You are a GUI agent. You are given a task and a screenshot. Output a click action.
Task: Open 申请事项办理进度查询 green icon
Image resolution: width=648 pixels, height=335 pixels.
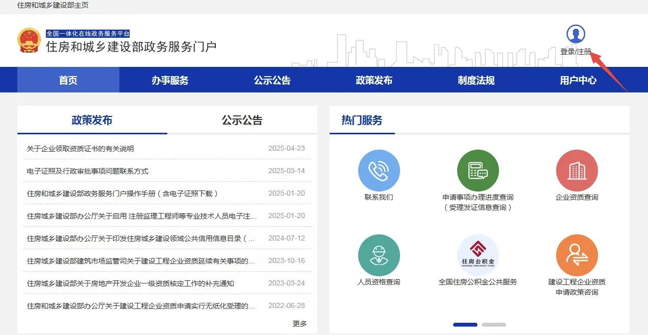coord(478,171)
